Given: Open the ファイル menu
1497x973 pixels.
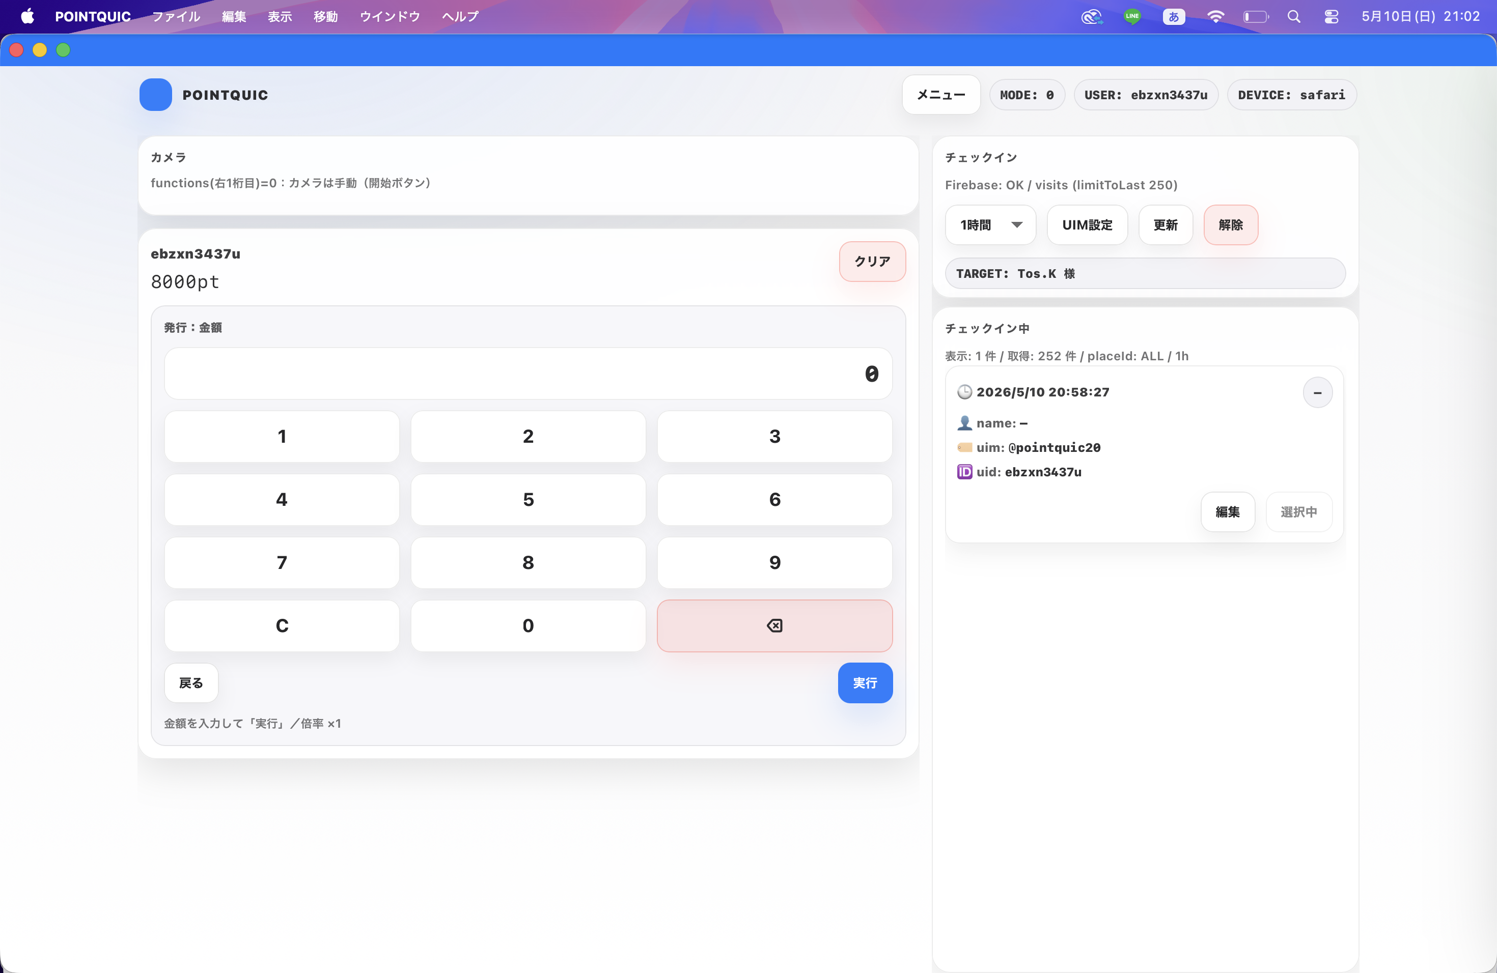Looking at the screenshot, I should (x=176, y=16).
